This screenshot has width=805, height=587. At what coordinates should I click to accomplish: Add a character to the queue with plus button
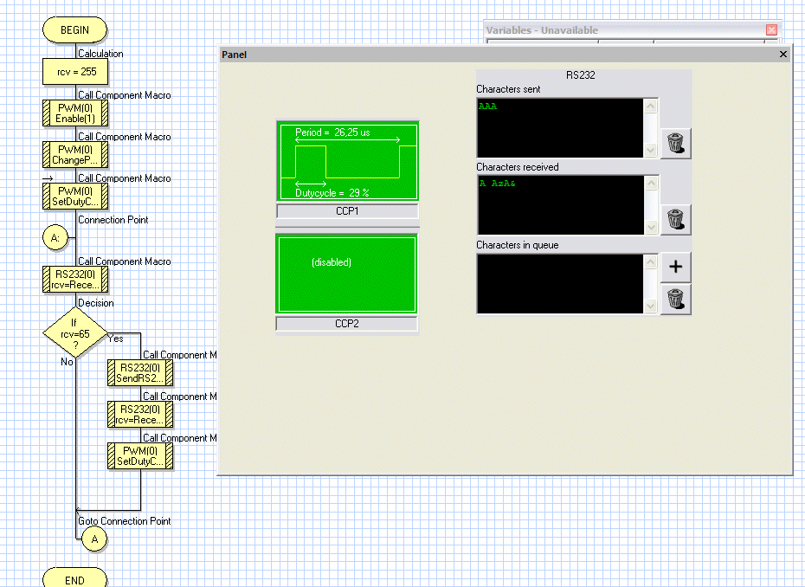[676, 267]
